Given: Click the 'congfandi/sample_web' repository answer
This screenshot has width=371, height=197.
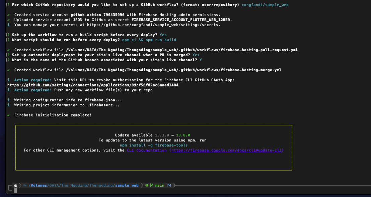Looking at the screenshot, I should (265, 5).
